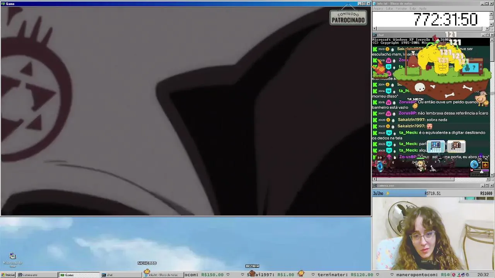Click the Notepad vertical scrollbar up arrow
This screenshot has width=495, height=278.
pos(492,14)
